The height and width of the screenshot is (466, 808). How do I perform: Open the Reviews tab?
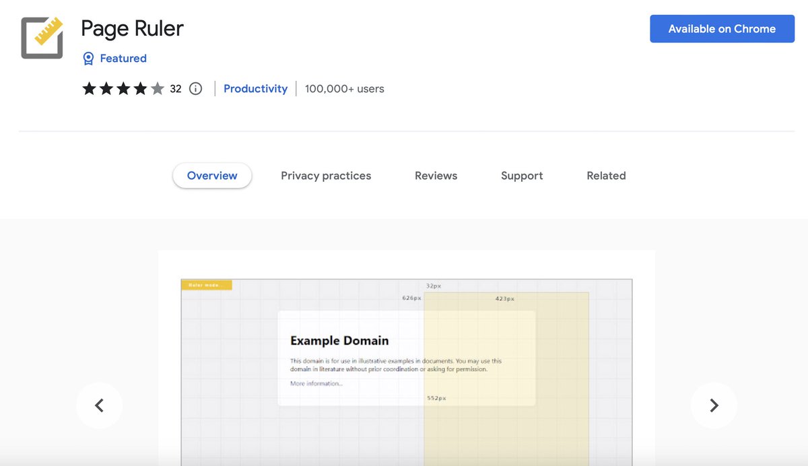click(436, 175)
